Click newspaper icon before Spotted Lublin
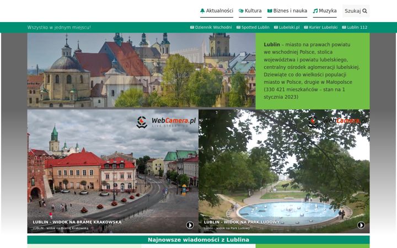The height and width of the screenshot is (248, 397). click(x=239, y=28)
